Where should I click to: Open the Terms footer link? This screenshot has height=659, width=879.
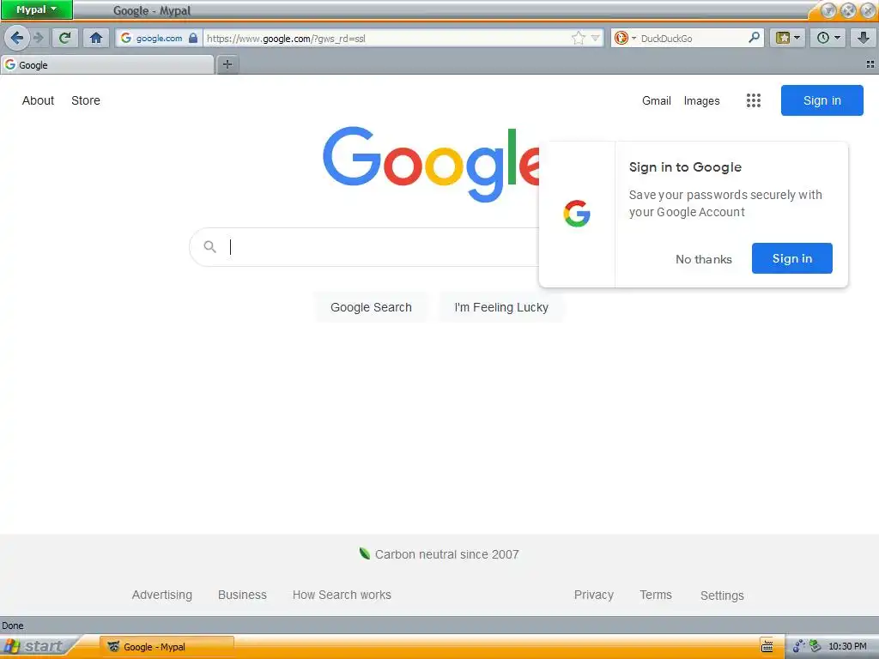point(656,595)
